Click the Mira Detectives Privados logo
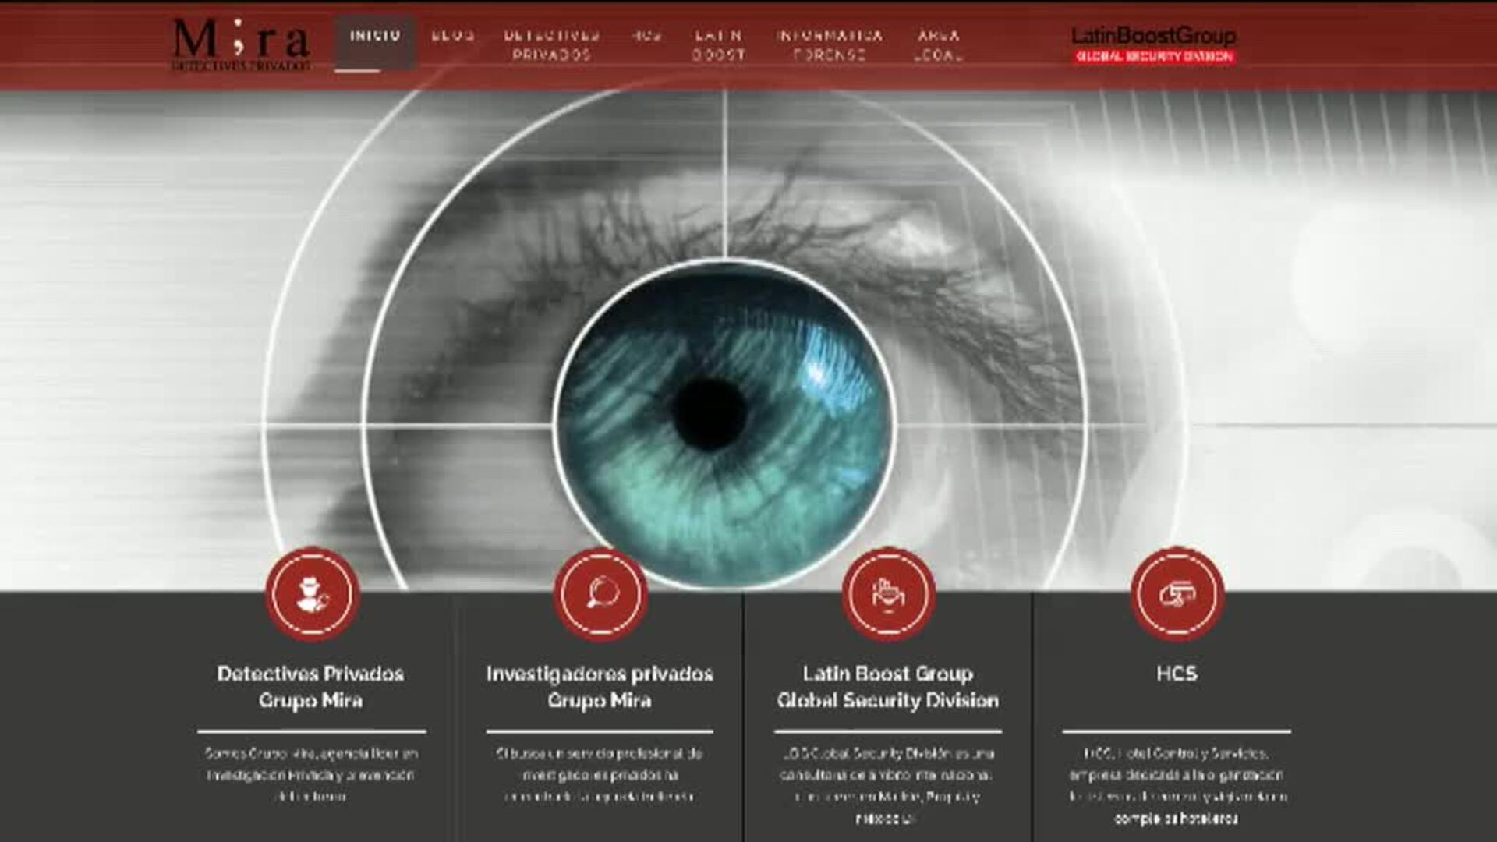 [x=241, y=44]
